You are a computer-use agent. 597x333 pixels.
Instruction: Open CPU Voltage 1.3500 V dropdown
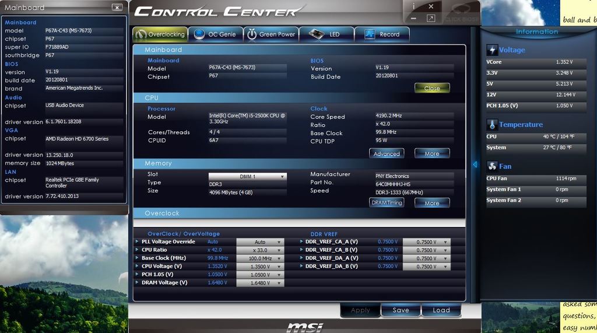click(260, 267)
